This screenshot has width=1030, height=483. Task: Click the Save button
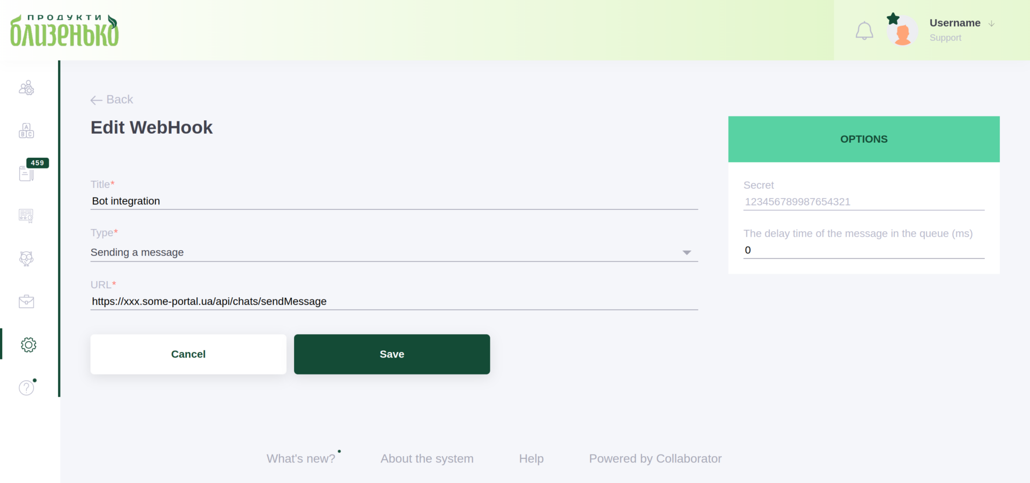coord(392,354)
